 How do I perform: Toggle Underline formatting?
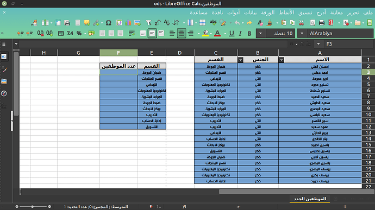(x=232, y=33)
